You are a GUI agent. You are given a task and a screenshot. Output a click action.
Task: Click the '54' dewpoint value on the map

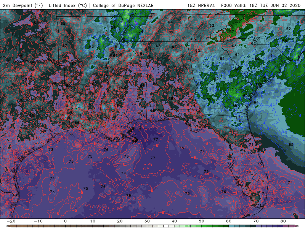tap(141, 32)
